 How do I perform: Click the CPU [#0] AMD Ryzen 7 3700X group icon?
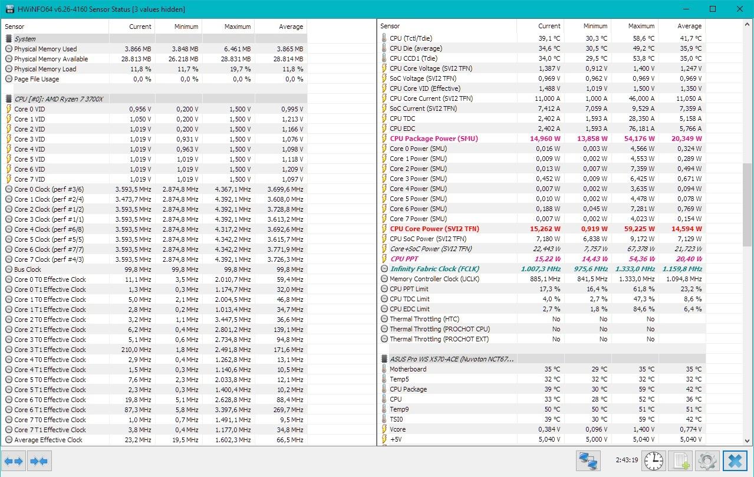(x=9, y=99)
